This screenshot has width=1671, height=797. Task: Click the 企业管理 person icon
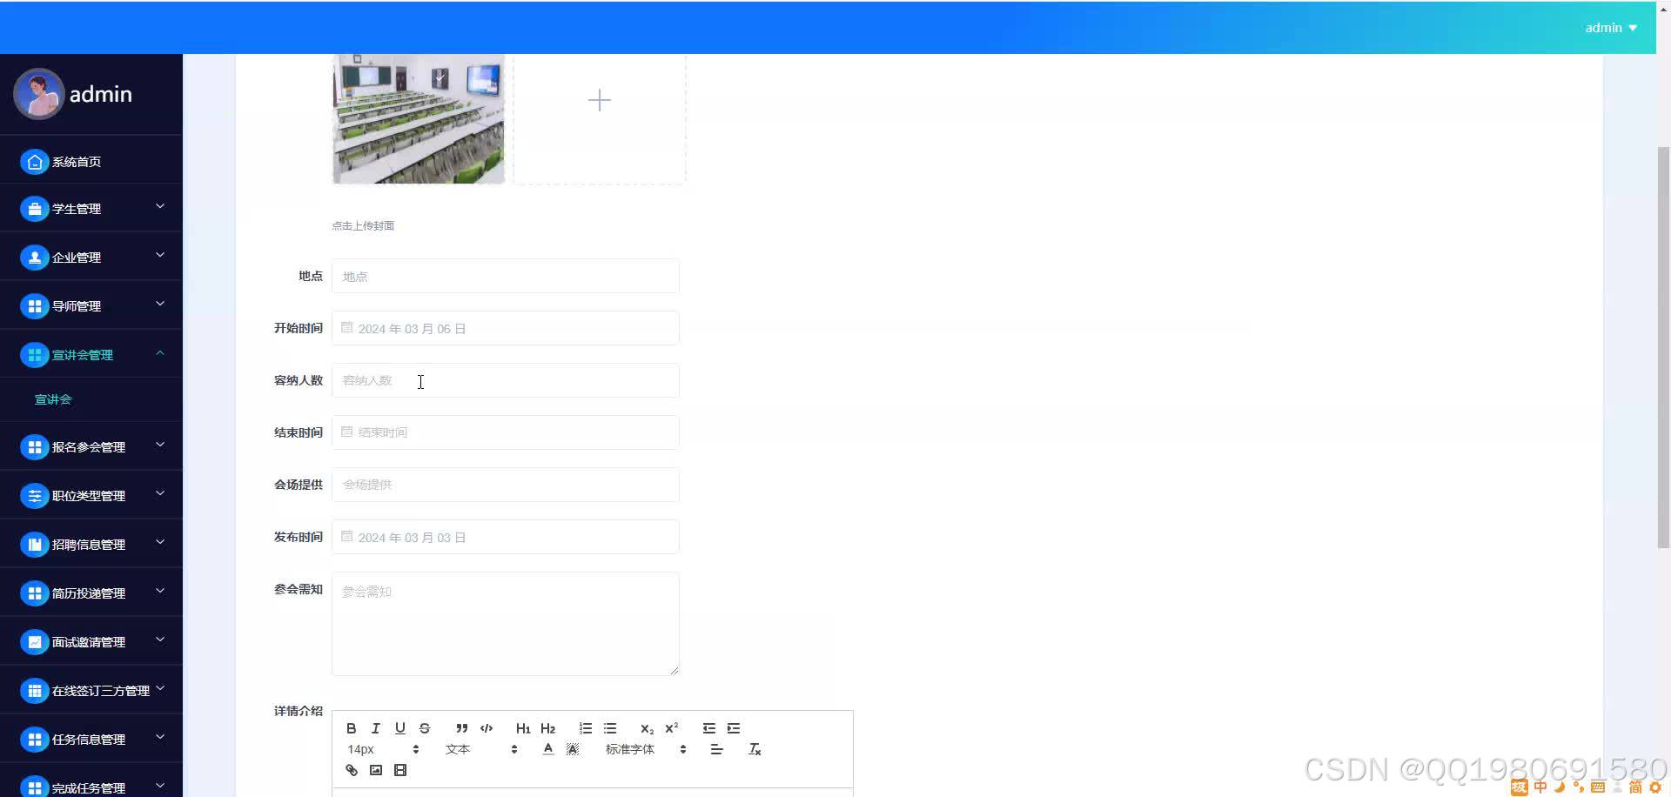click(x=34, y=258)
